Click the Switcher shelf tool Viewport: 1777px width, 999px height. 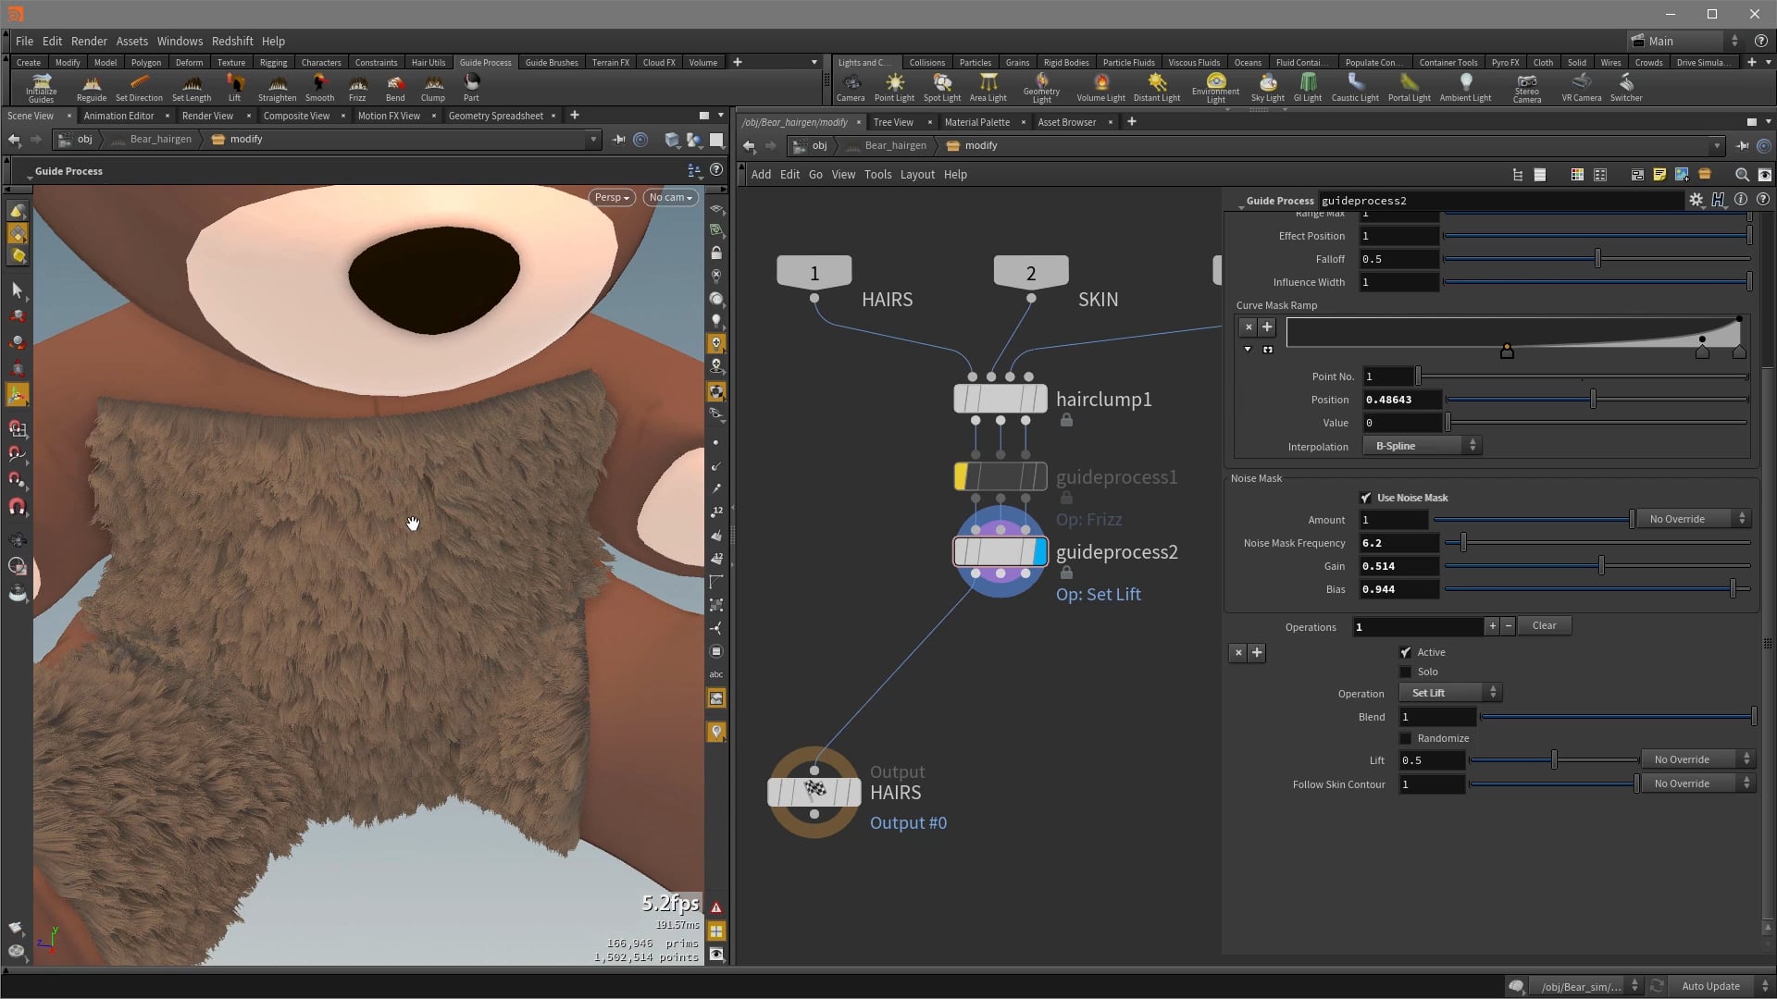pyautogui.click(x=1626, y=88)
